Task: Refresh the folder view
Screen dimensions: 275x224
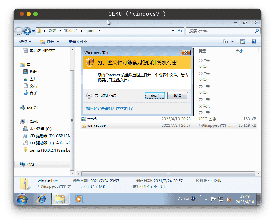Action: (180, 31)
